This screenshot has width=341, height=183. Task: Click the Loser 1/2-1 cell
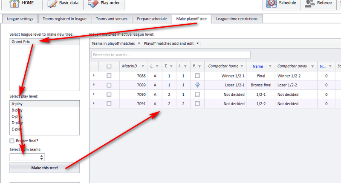pos(226,85)
